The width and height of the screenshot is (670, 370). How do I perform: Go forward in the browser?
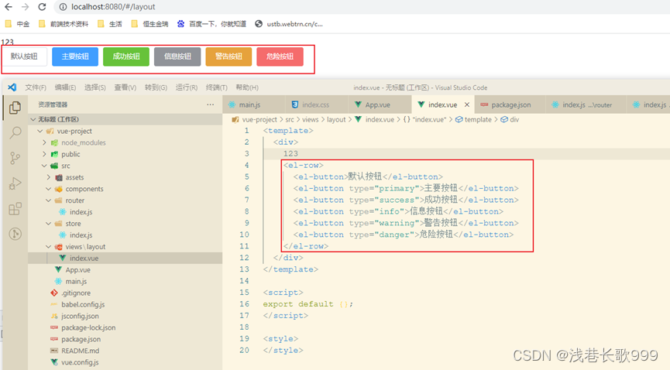coord(26,7)
